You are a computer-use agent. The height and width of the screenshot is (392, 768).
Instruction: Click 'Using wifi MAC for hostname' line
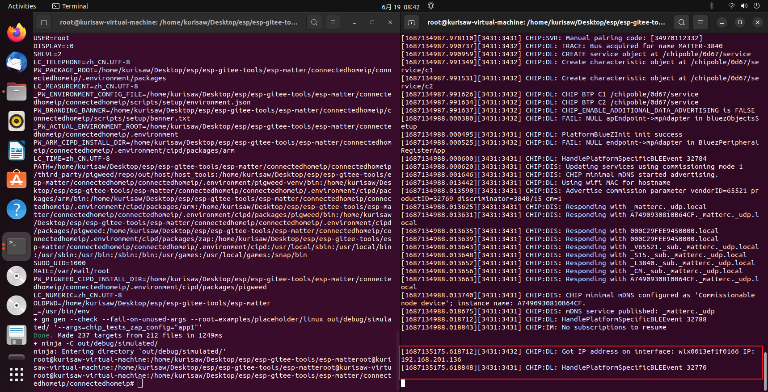[536, 183]
